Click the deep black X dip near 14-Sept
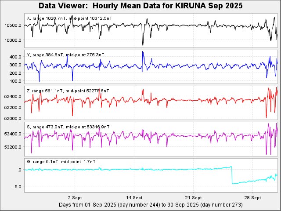The height and width of the screenshot is (211, 281). click(x=142, y=43)
